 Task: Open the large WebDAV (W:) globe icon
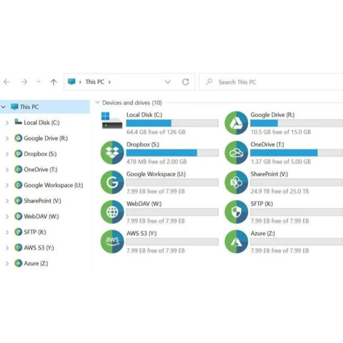click(x=112, y=212)
